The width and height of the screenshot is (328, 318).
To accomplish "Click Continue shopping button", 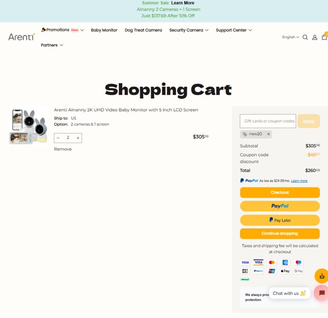I will [x=280, y=233].
